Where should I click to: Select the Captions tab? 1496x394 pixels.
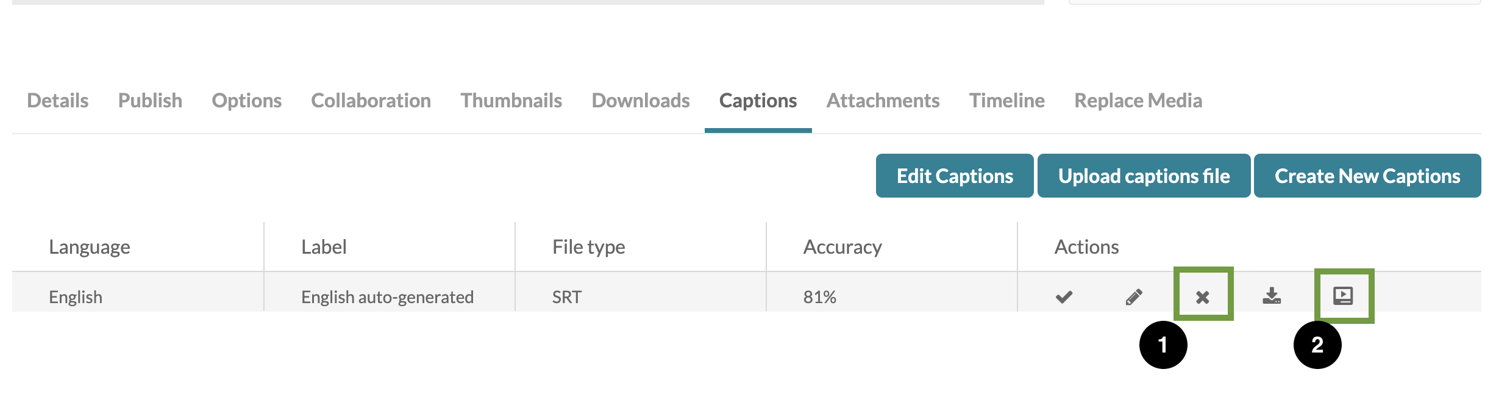click(x=758, y=101)
